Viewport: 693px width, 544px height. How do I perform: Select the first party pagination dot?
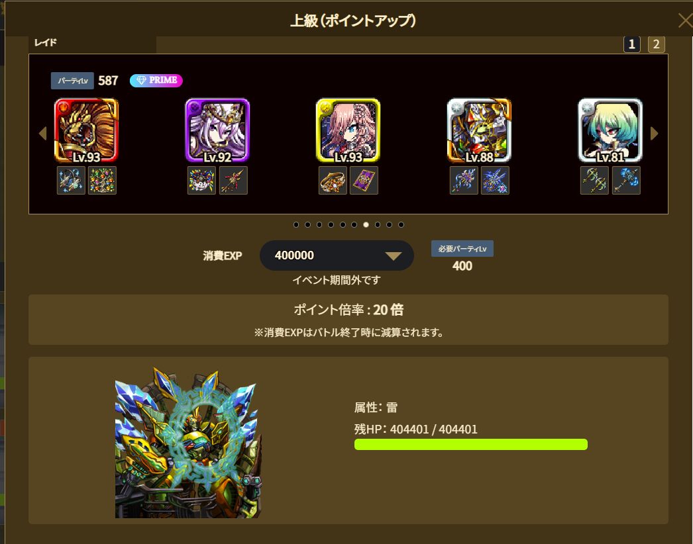296,225
